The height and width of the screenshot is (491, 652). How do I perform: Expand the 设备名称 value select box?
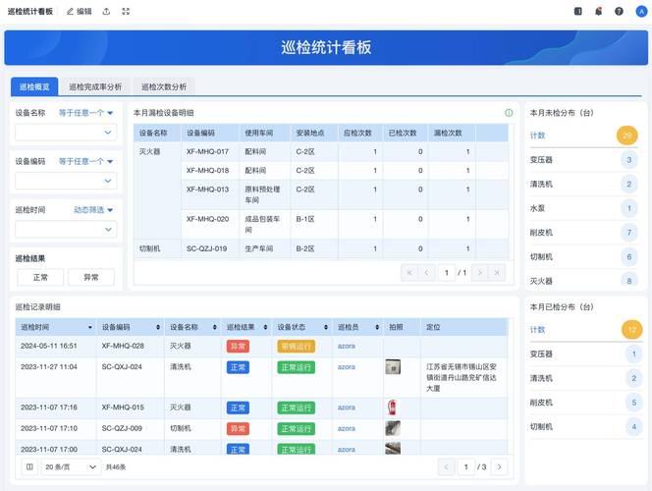point(66,133)
